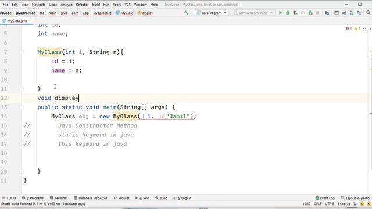Screen dimensions: 372x209
Task: Click the Search Everywhere magnifier
Action: [369, 13]
